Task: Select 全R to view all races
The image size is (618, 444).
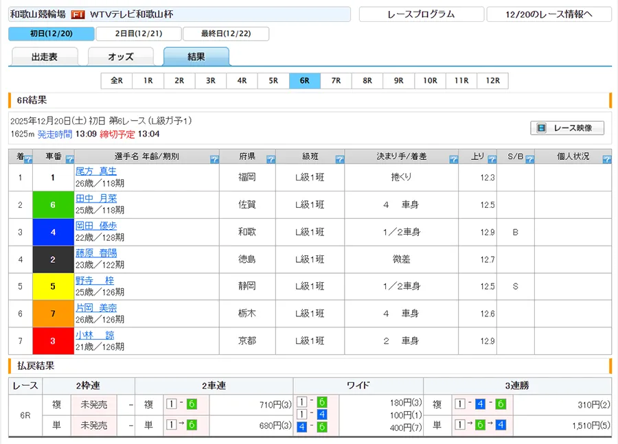Action: [117, 80]
